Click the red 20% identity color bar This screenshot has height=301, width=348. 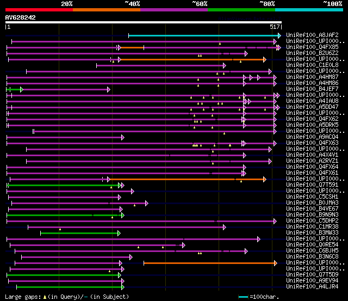39,10
